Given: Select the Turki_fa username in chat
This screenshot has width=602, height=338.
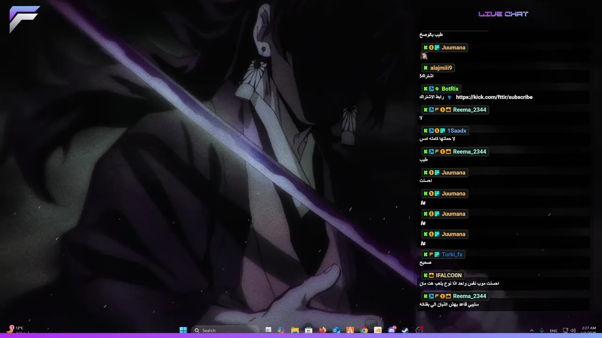Looking at the screenshot, I should point(452,254).
